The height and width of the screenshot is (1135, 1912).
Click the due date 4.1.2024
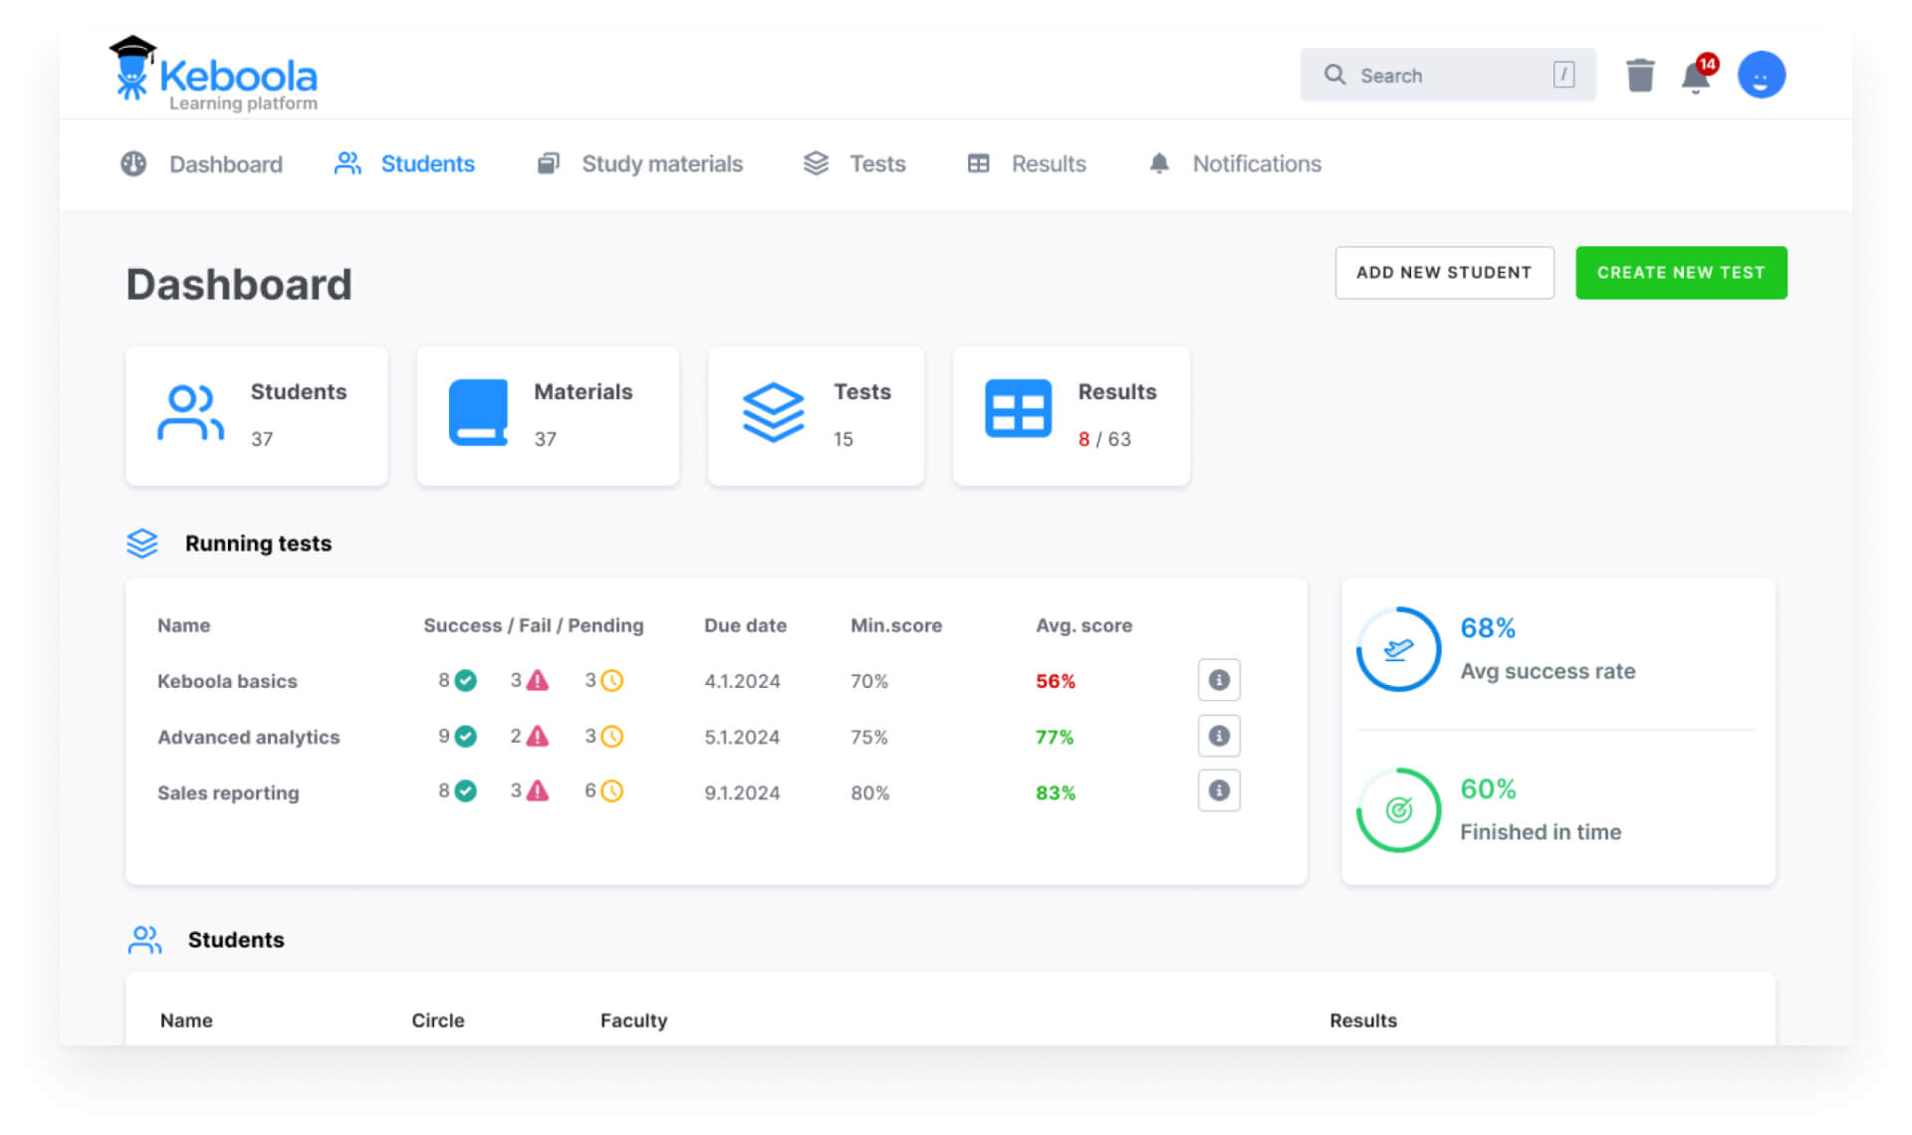pos(742,681)
